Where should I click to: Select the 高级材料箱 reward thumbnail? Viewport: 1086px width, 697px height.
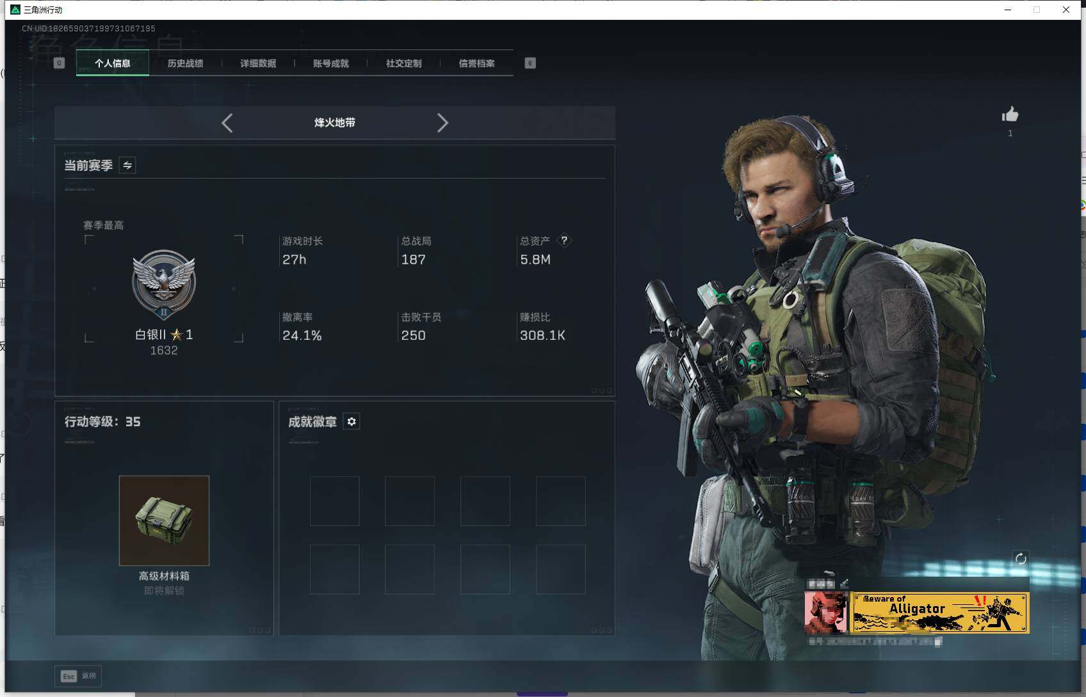[164, 520]
